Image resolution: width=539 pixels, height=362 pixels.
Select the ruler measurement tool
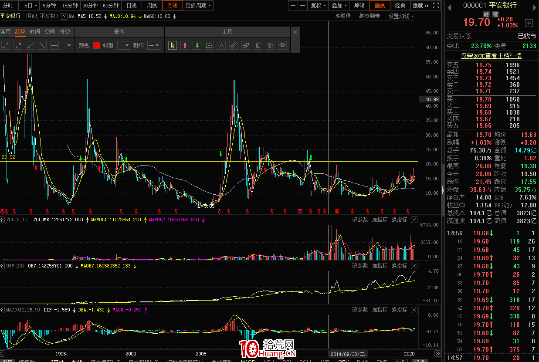[234, 45]
